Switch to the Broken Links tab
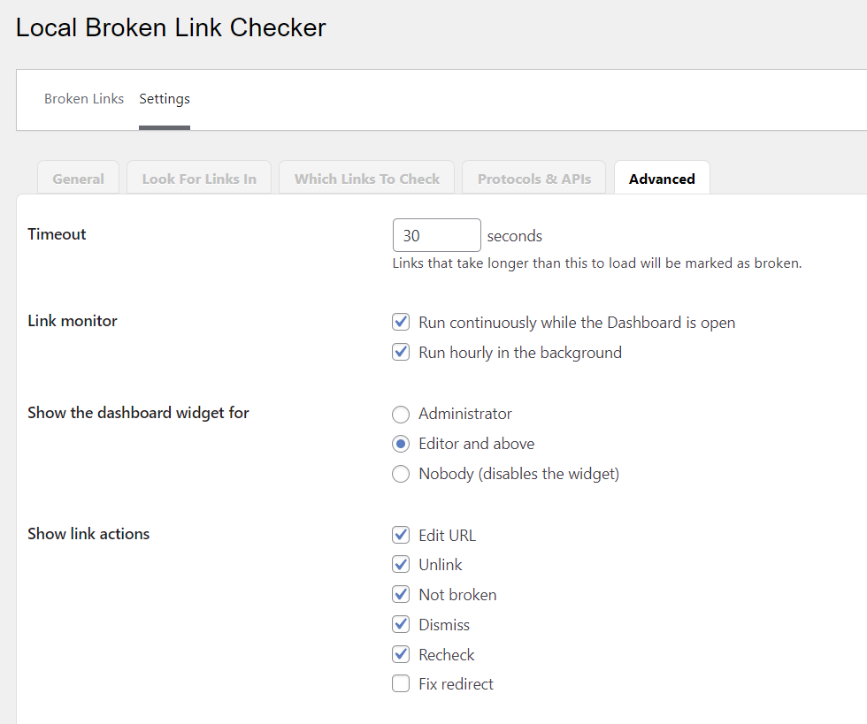Screen dimensions: 867x724 coord(84,99)
